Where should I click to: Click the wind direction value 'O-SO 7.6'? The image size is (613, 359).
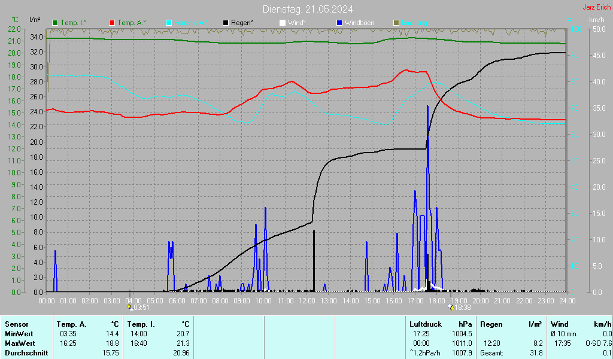point(599,343)
